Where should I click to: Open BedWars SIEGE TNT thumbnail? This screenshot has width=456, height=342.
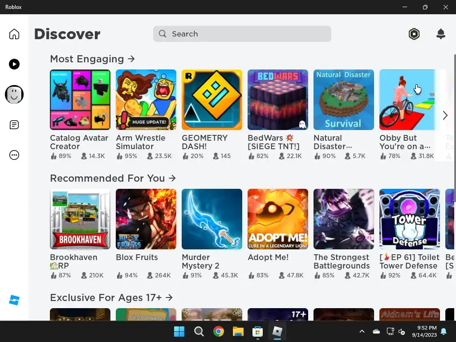click(278, 100)
